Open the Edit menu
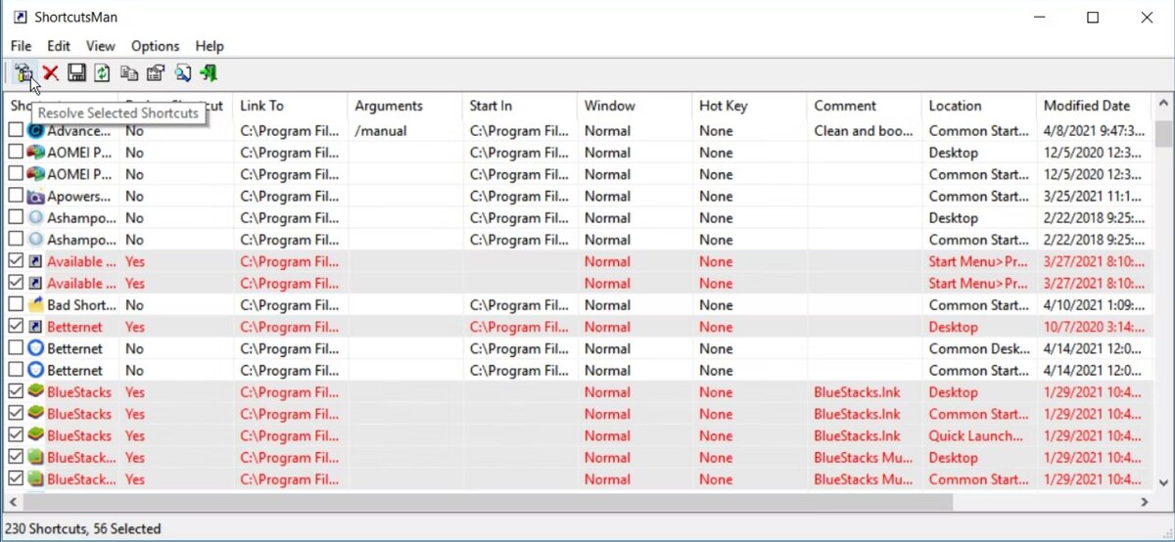The image size is (1175, 542). click(58, 46)
